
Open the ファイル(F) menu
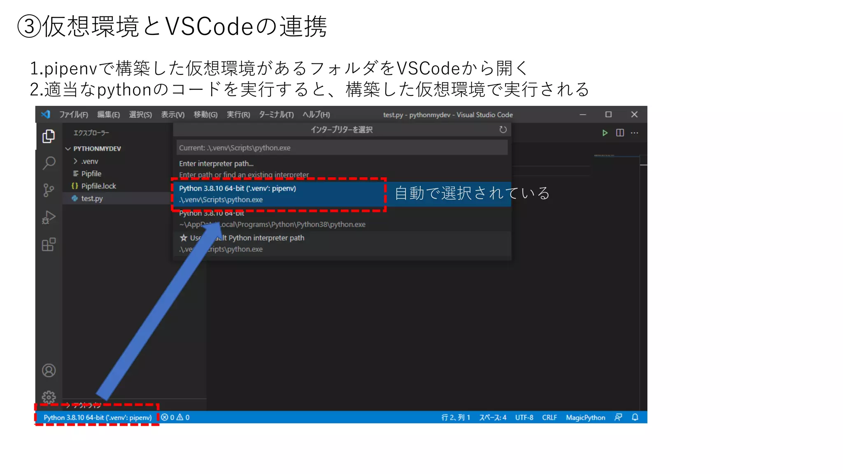[73, 115]
